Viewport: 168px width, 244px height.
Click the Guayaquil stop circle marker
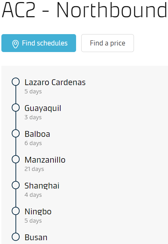click(x=16, y=108)
